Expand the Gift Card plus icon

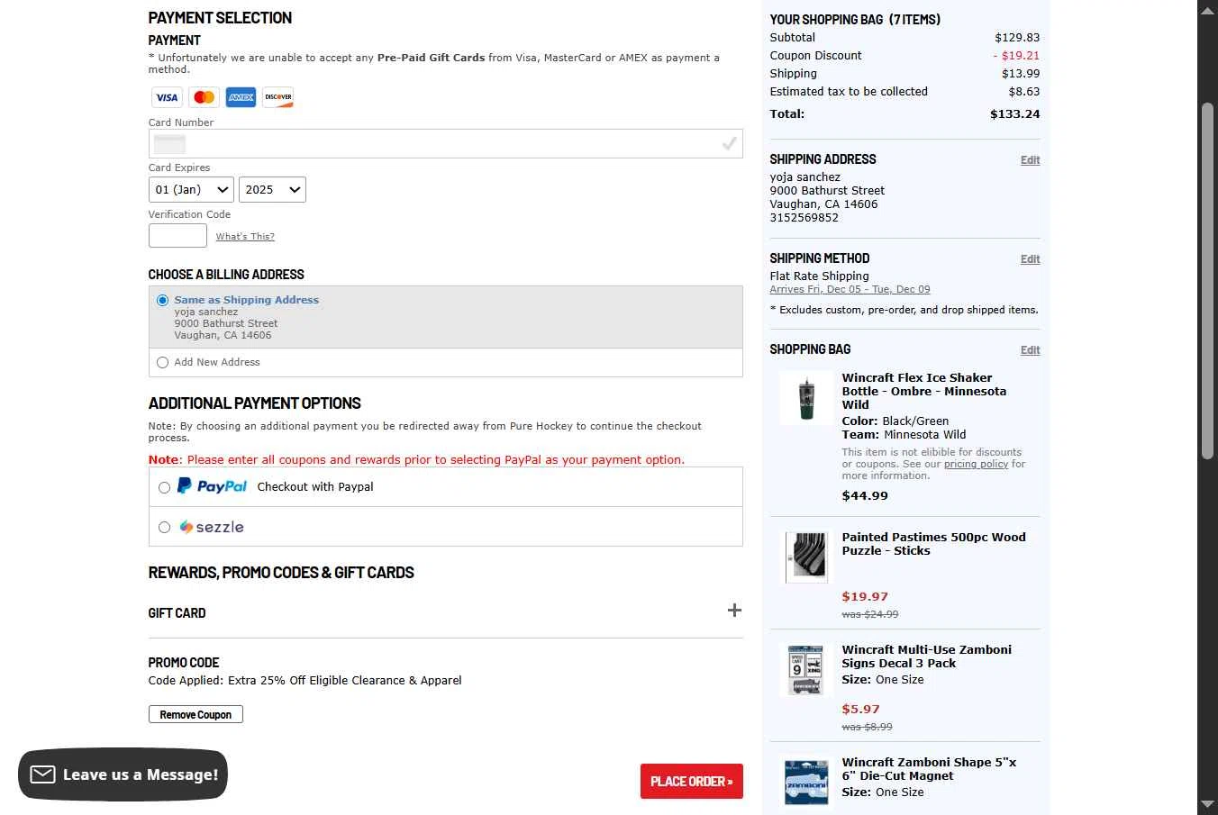click(x=734, y=611)
